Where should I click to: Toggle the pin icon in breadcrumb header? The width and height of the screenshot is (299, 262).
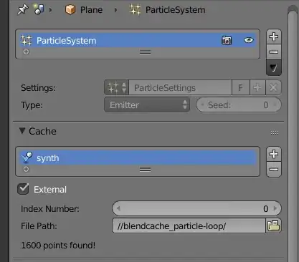pos(23,10)
